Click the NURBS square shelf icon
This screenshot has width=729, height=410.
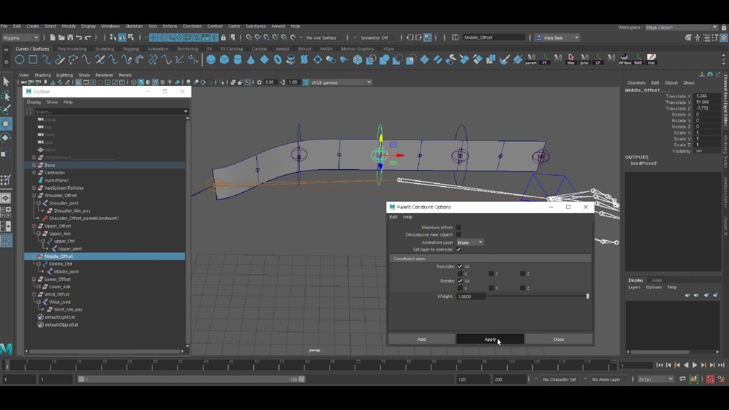(x=33, y=60)
